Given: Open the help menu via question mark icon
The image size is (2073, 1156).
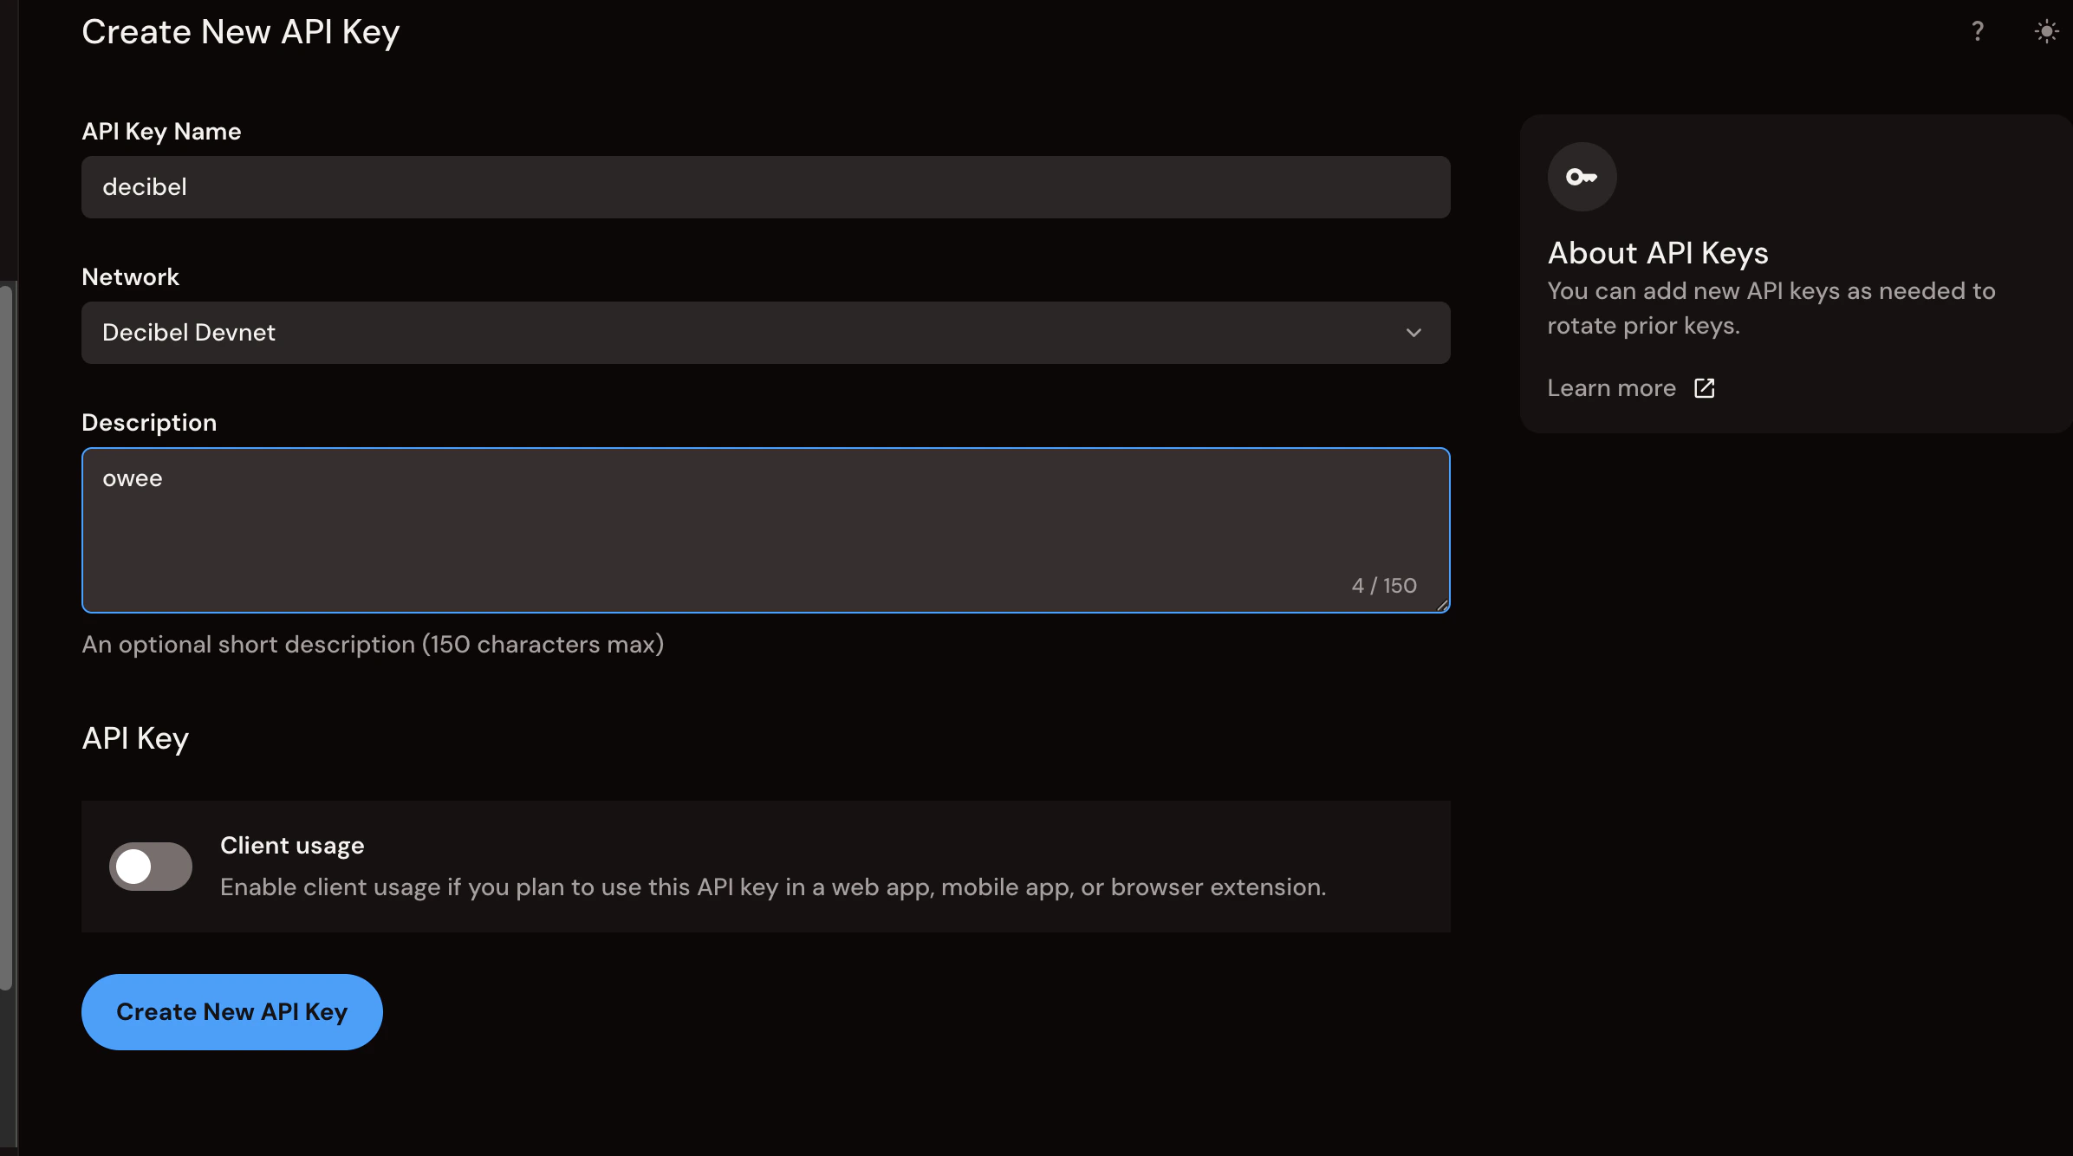Looking at the screenshot, I should coord(1978,31).
